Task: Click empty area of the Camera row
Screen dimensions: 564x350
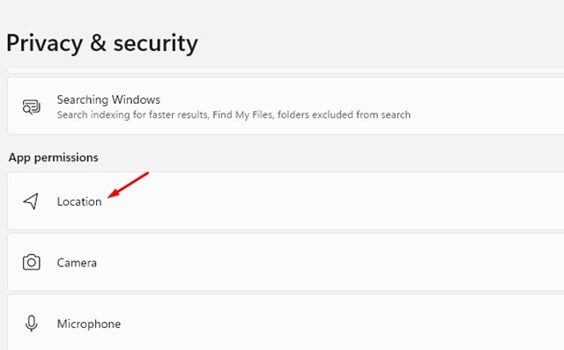Action: point(323,262)
